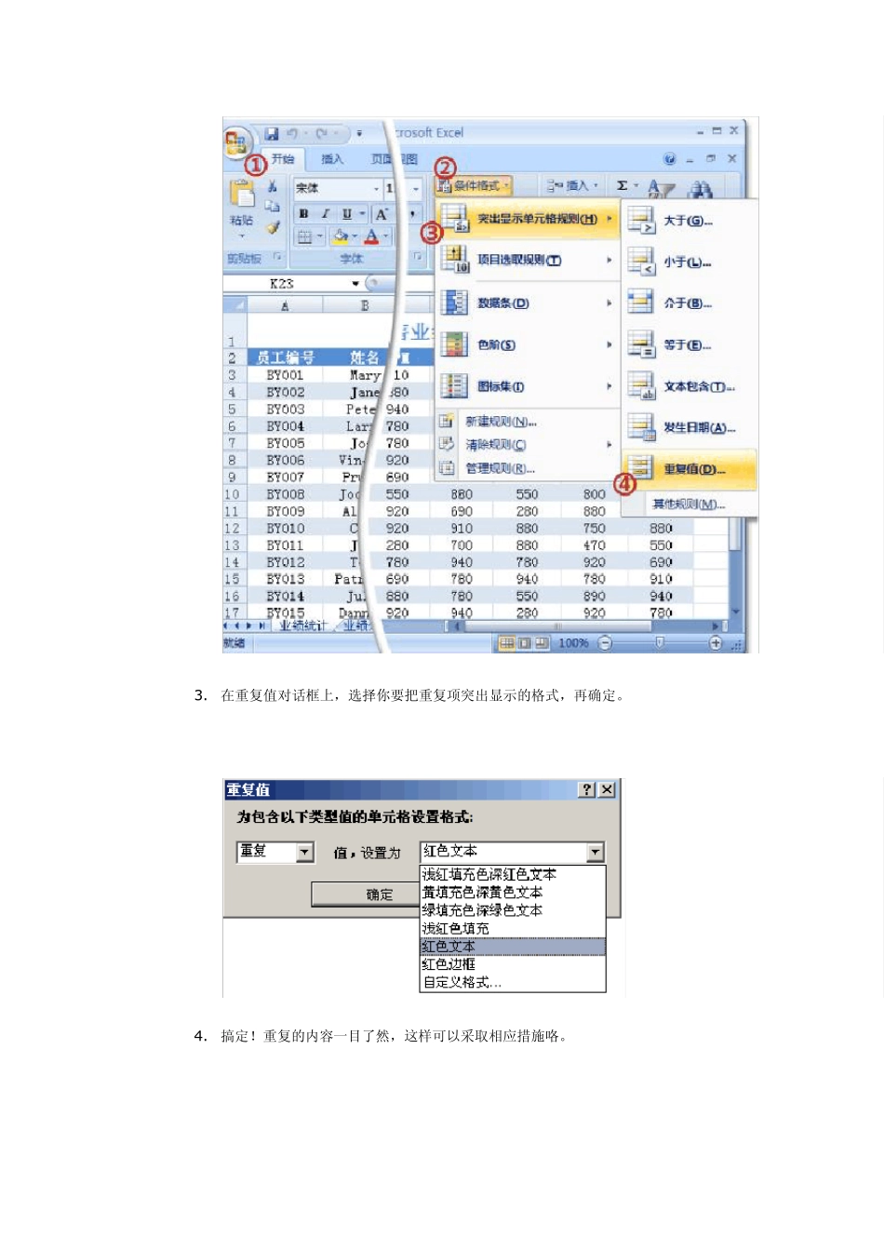Click the dialog help question mark button
Image resolution: width=884 pixels, height=1251 pixels.
coord(586,789)
